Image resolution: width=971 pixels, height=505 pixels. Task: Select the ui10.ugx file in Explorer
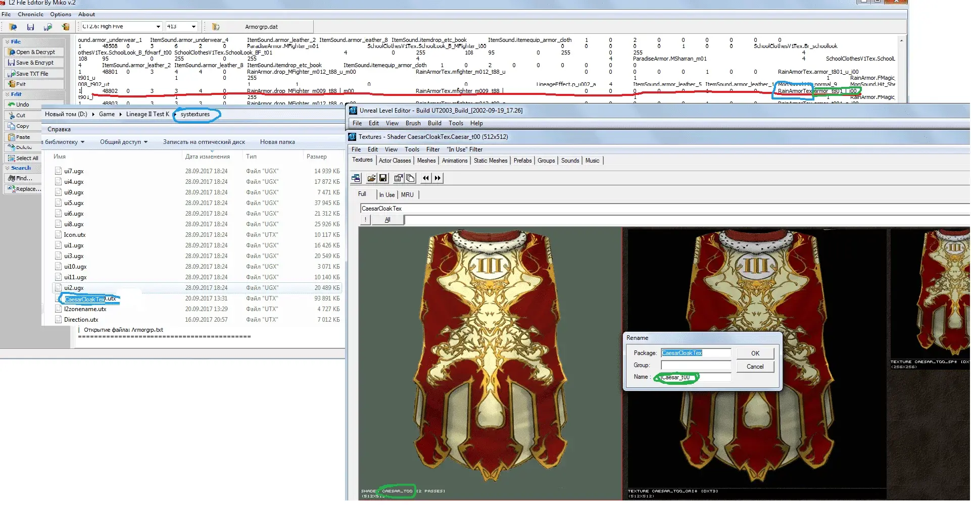pos(75,267)
